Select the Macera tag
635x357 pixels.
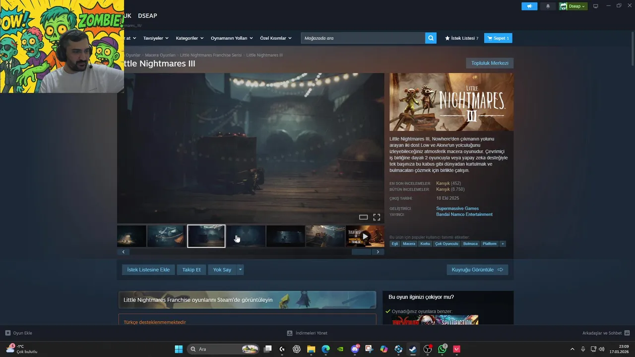click(409, 243)
